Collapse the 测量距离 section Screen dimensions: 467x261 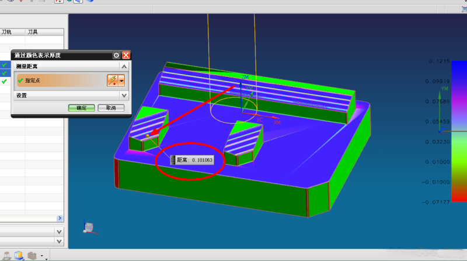(124, 67)
